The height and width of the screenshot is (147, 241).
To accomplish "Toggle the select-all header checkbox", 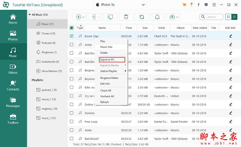I will [72, 28].
